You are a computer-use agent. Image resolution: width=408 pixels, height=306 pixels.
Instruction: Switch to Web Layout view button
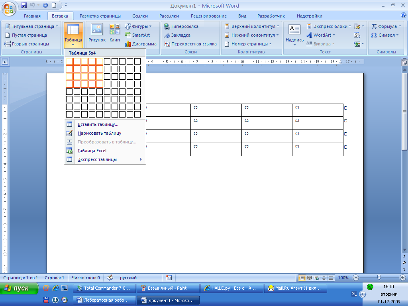pos(316,278)
